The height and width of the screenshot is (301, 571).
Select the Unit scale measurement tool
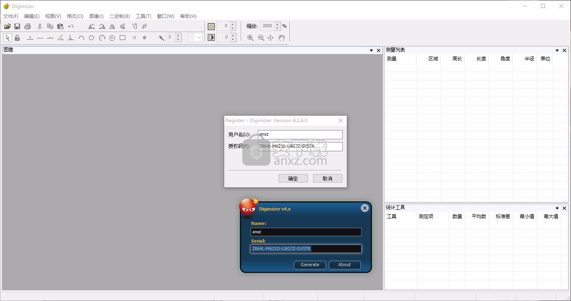[30, 38]
